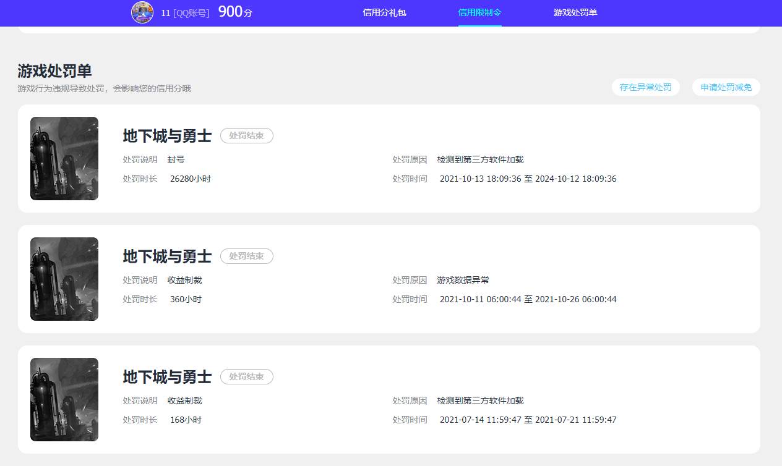Click the user avatar at the top

[x=142, y=12]
